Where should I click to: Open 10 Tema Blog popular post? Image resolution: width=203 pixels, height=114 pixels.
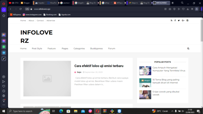(166, 81)
